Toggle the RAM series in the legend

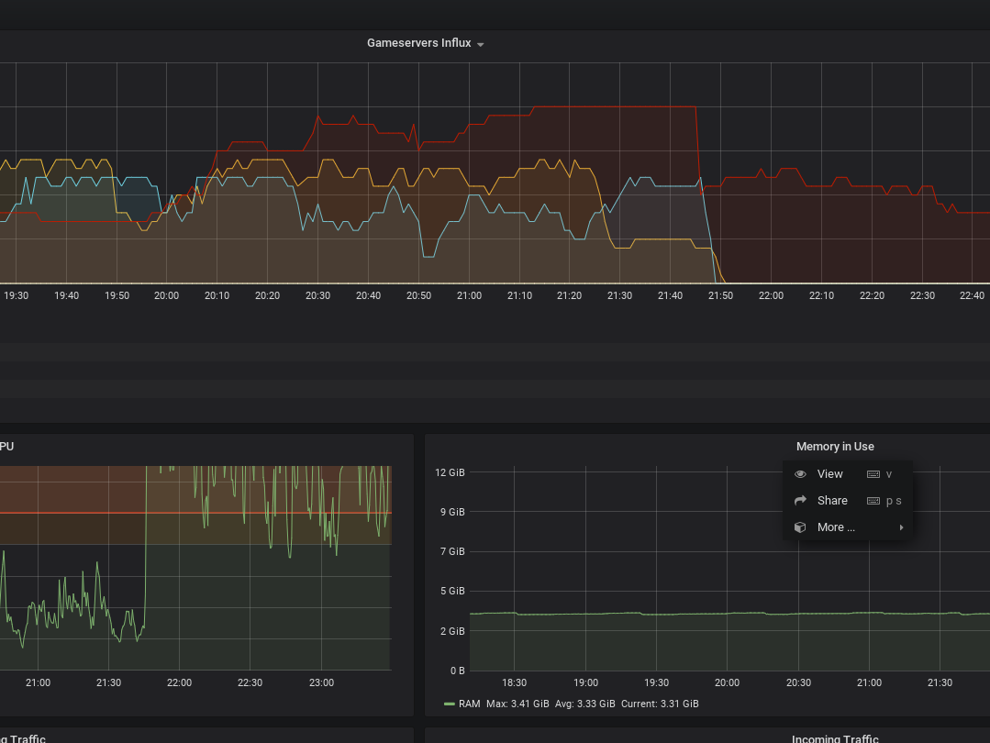click(469, 704)
